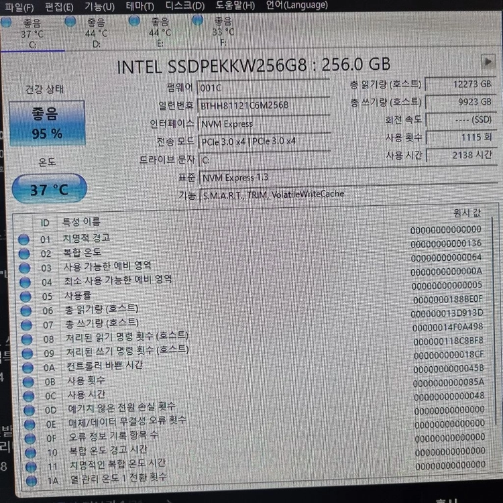Open the 기능(U) menu
This screenshot has width=503, height=503.
pos(100,6)
